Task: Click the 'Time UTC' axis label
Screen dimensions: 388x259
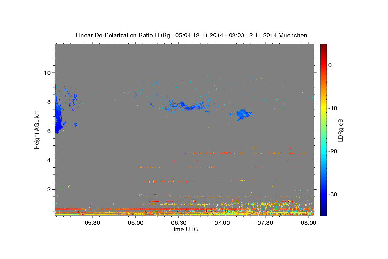Action: (x=184, y=229)
